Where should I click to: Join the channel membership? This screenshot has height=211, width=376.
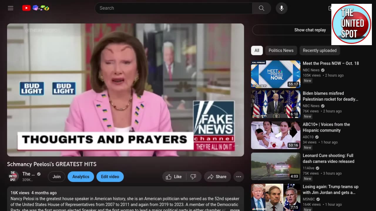click(x=56, y=177)
